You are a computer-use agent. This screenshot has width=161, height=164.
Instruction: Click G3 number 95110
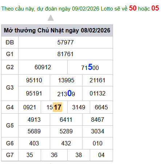coord(34,80)
